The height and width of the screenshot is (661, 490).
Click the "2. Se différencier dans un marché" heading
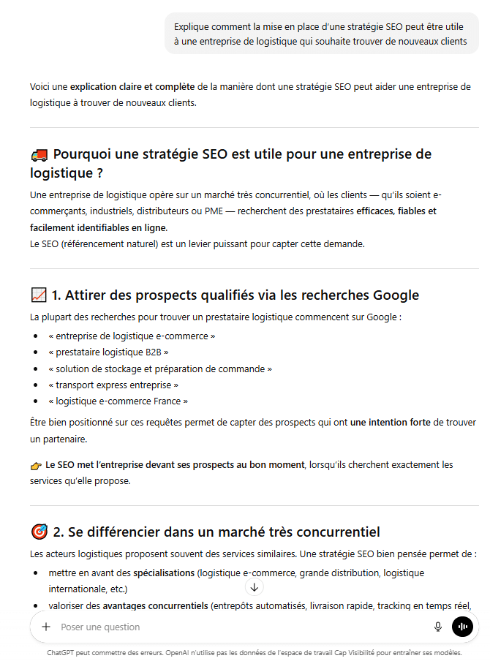click(x=216, y=532)
